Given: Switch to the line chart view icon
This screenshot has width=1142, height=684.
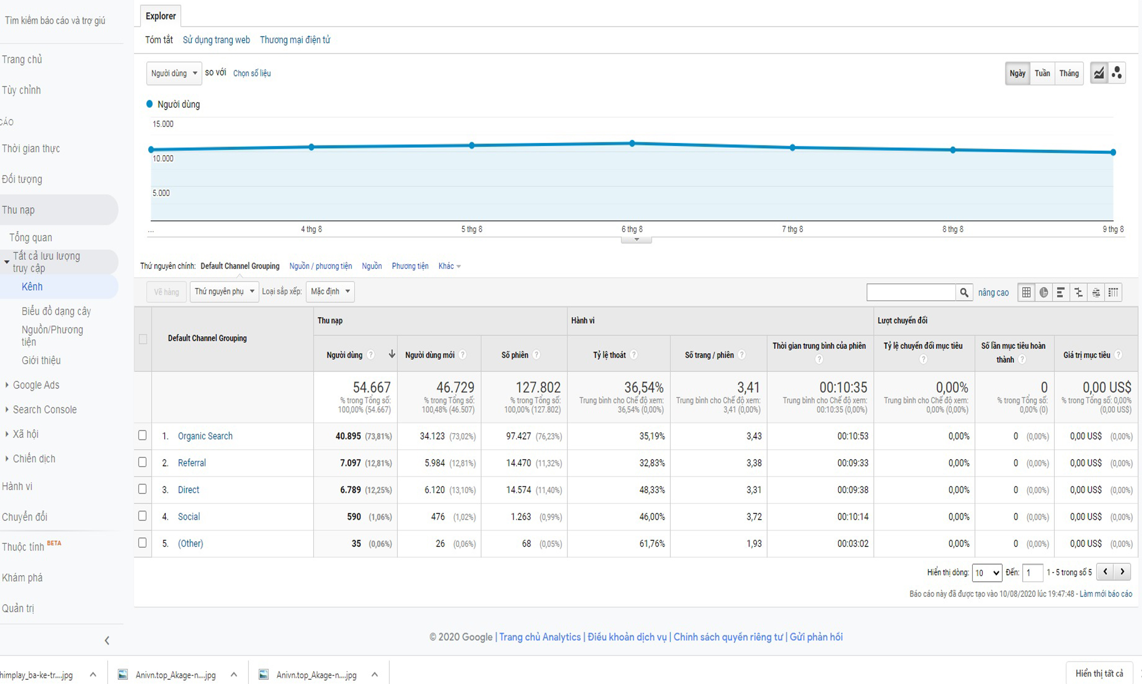Looking at the screenshot, I should coord(1099,73).
